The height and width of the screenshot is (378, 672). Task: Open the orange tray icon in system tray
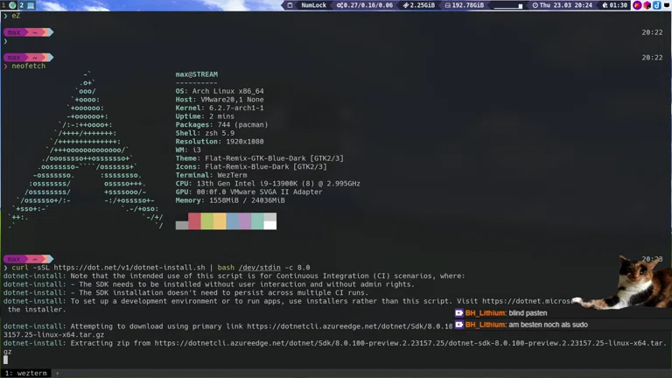(637, 5)
